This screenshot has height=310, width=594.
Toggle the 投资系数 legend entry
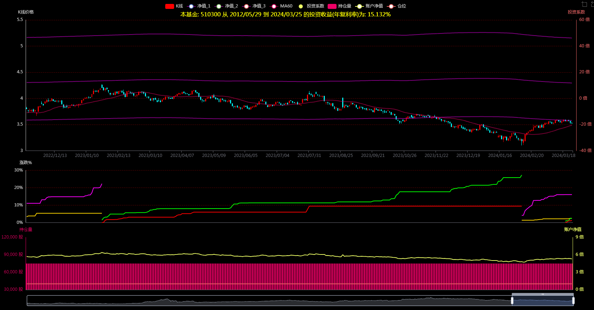[x=311, y=6]
